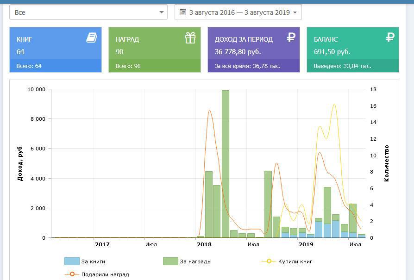Viewport: 414px width, 280px height.
Task: Open the date range dropdown 3 августа 2016
Action: pos(239,12)
